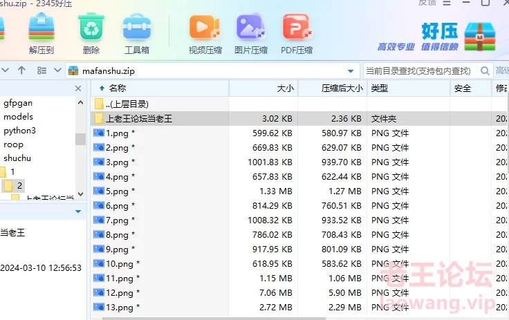Select file 11.png
Viewport: 509px width, 320px height.
pyautogui.click(x=299, y=278)
